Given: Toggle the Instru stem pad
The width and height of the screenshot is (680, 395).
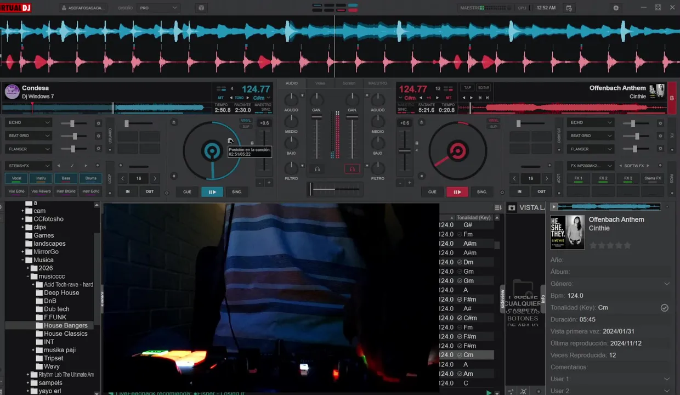Looking at the screenshot, I should [41, 178].
